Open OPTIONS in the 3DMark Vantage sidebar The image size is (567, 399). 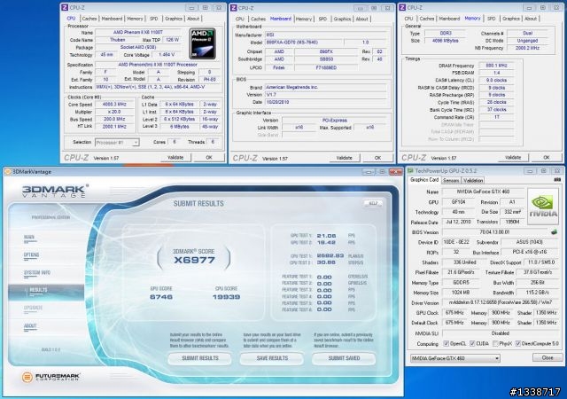coord(31,255)
